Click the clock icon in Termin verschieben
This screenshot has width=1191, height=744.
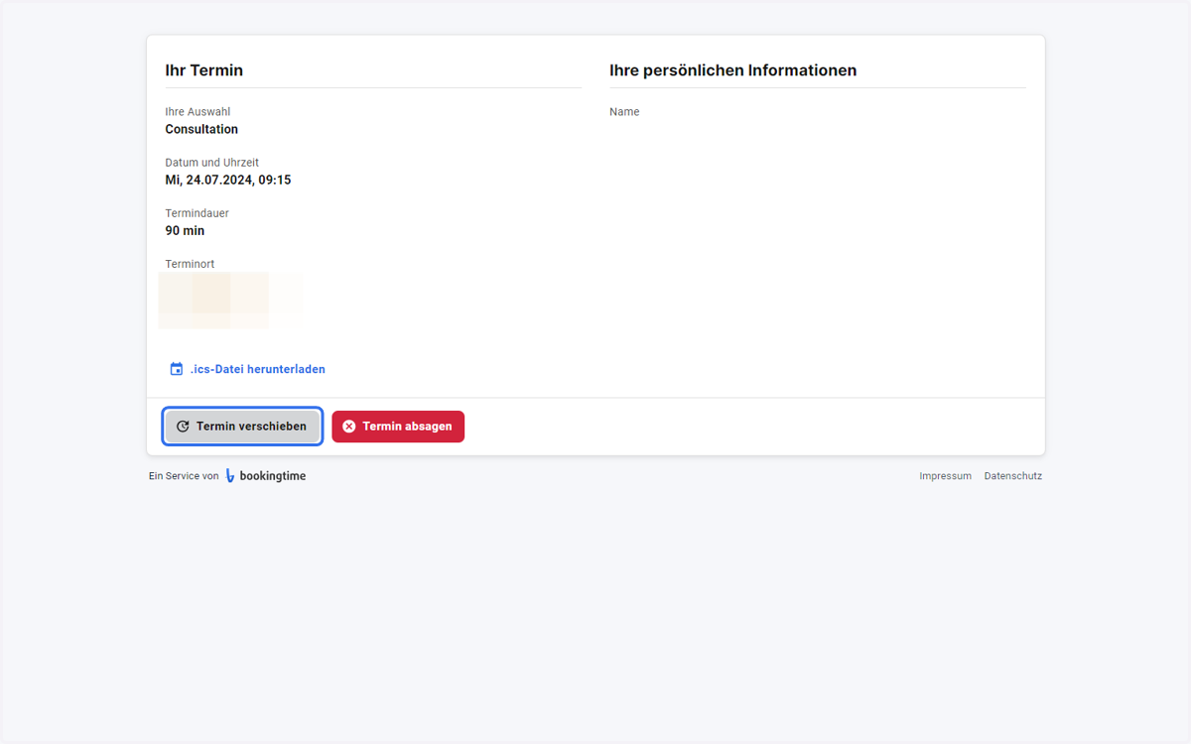click(183, 427)
